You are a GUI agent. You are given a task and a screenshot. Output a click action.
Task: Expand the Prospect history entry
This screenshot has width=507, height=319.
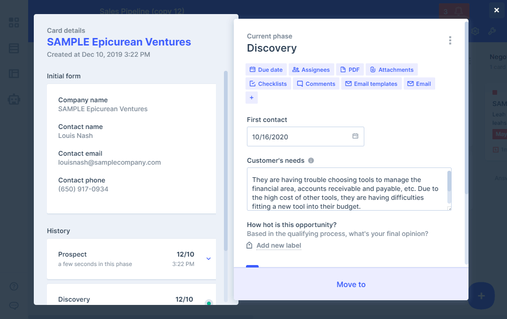click(x=209, y=258)
